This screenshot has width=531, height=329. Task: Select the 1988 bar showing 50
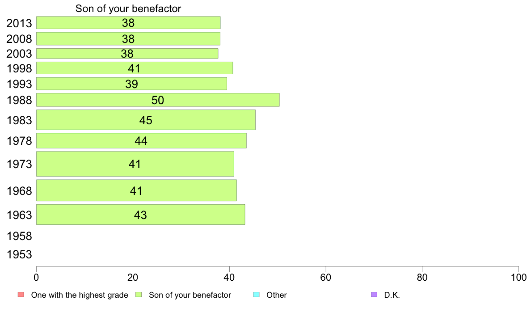click(158, 100)
